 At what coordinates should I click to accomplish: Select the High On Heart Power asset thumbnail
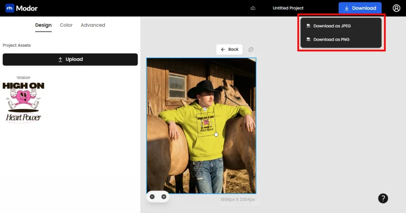pyautogui.click(x=23, y=99)
